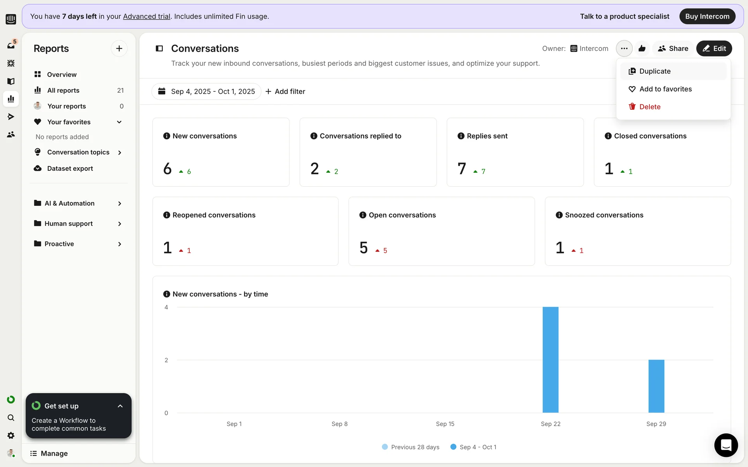Click the thumbs up feedback icon
Screen dimensions: 748x467
(642, 48)
